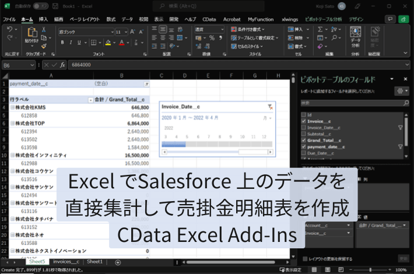Switch to the Sheet1 sheet tab

pyautogui.click(x=94, y=262)
